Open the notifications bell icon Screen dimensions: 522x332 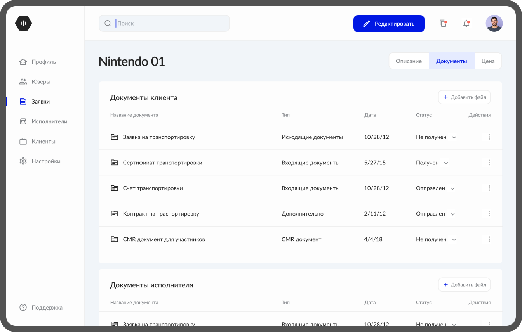pyautogui.click(x=466, y=24)
